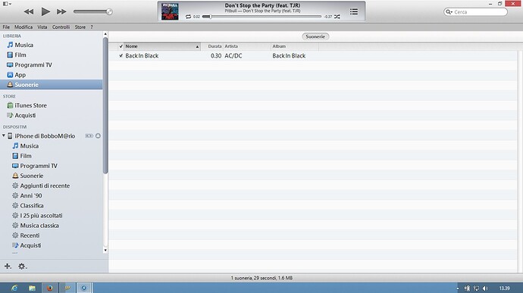Toggle the repeat icon
The height and width of the screenshot is (293, 523).
tap(189, 17)
